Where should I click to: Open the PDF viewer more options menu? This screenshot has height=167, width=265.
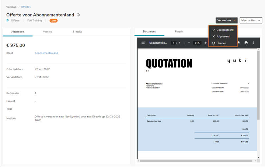coord(254,43)
